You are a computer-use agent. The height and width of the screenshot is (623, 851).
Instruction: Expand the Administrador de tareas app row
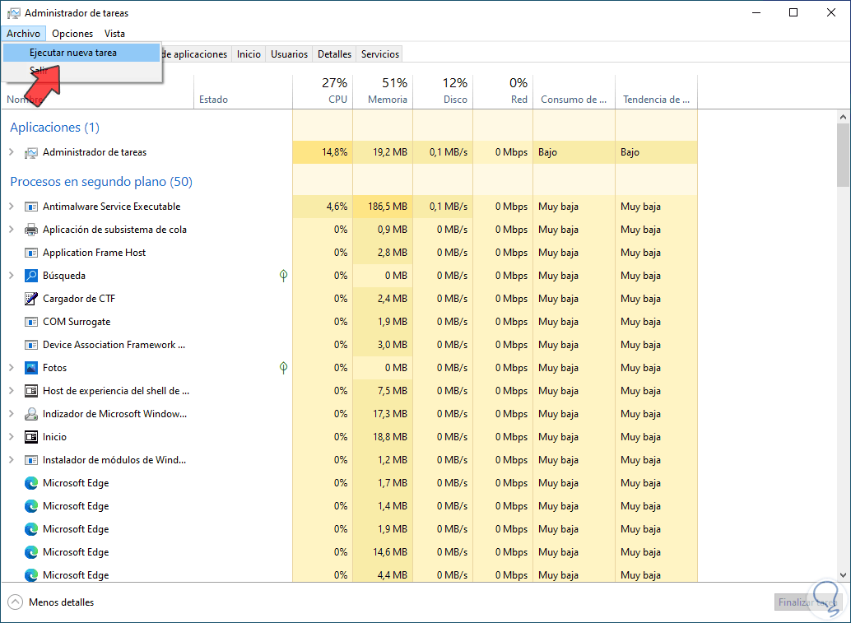click(12, 152)
